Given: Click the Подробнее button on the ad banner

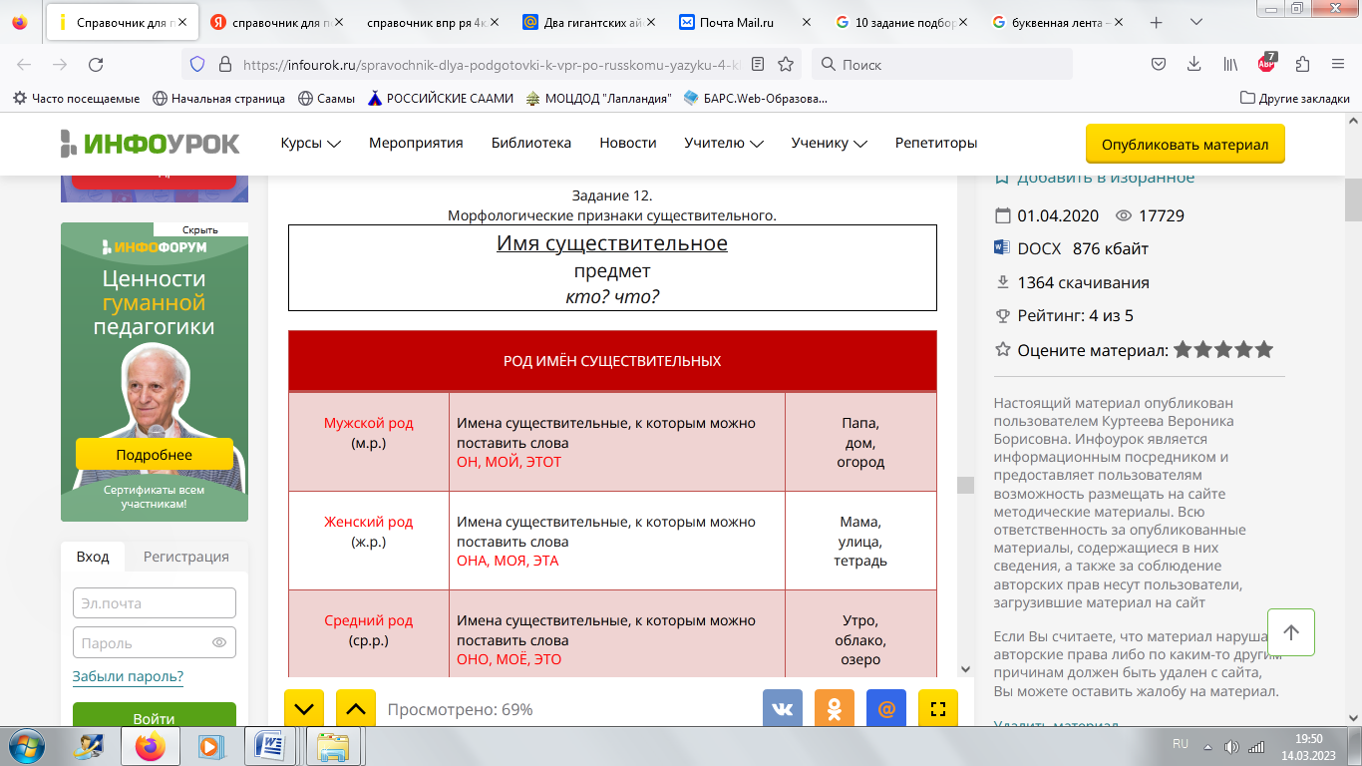Looking at the screenshot, I should pyautogui.click(x=155, y=454).
